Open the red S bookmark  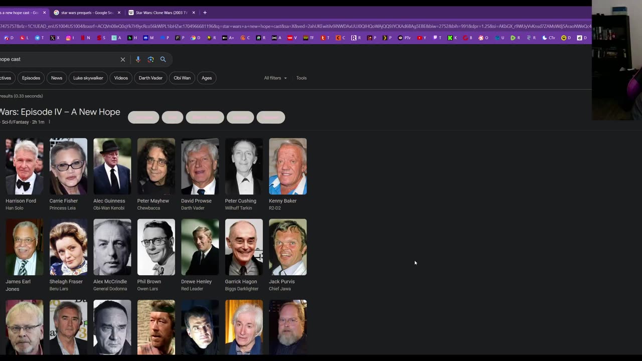pyautogui.click(x=101, y=38)
